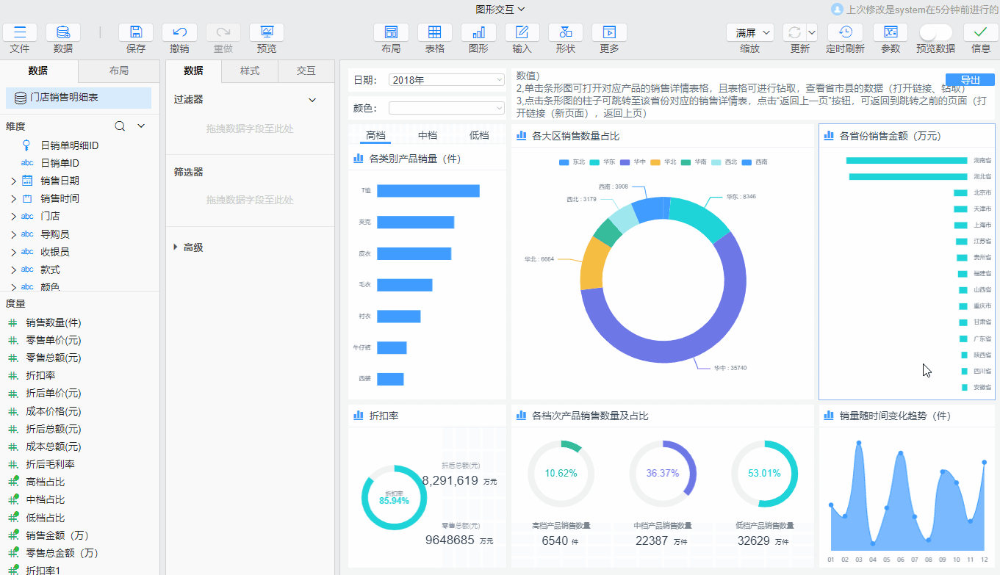Expand the Advanced (高级) section
The image size is (1000, 575).
(176, 247)
